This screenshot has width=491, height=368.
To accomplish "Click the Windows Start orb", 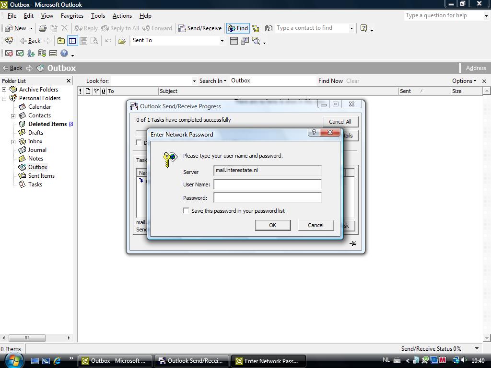I will tap(14, 360).
